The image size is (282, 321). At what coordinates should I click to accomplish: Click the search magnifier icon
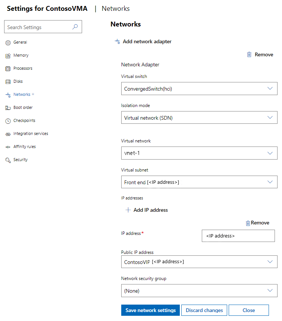pyautogui.click(x=75, y=27)
